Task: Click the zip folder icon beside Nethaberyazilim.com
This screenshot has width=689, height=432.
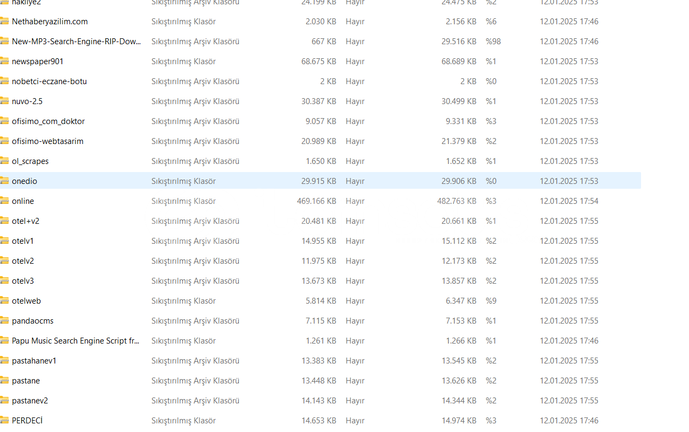Action: click(4, 22)
